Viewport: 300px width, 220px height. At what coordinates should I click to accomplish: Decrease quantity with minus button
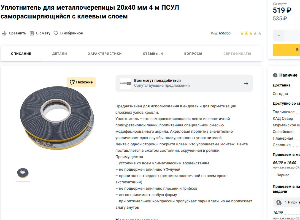pyautogui.click(x=279, y=36)
